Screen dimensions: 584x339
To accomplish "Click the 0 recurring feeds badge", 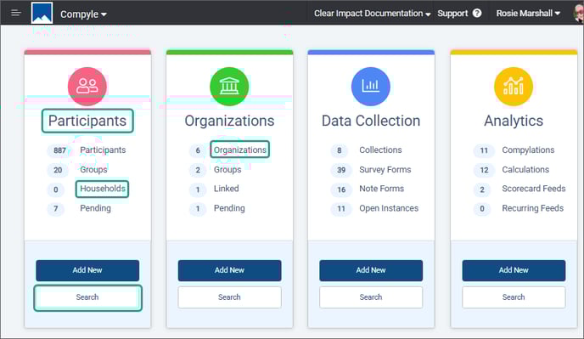I will pyautogui.click(x=482, y=208).
